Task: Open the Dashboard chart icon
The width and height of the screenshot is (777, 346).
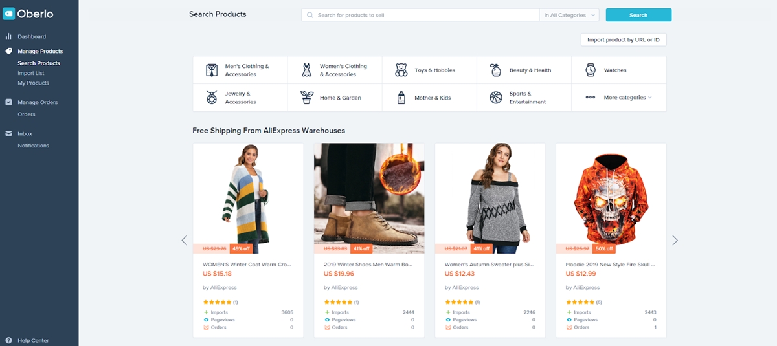Action: [x=9, y=37]
